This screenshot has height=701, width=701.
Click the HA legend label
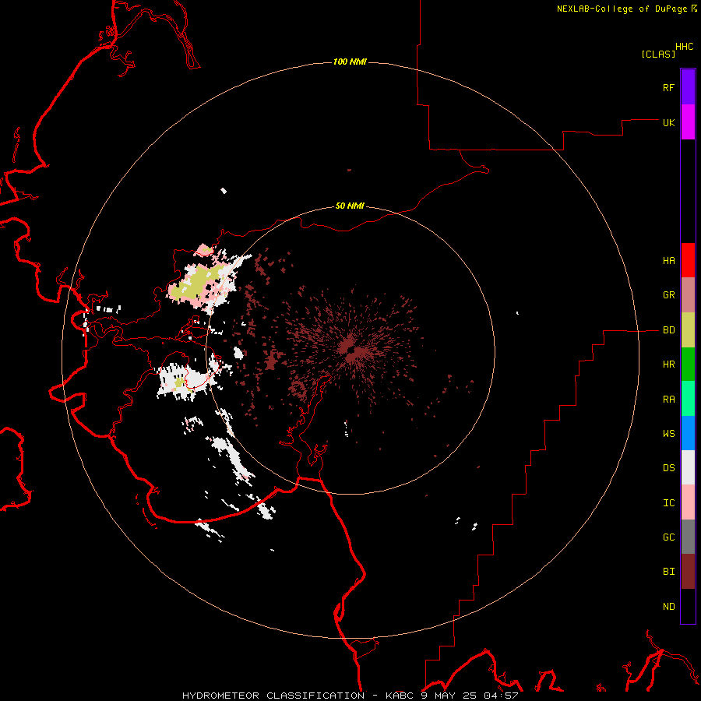[668, 261]
